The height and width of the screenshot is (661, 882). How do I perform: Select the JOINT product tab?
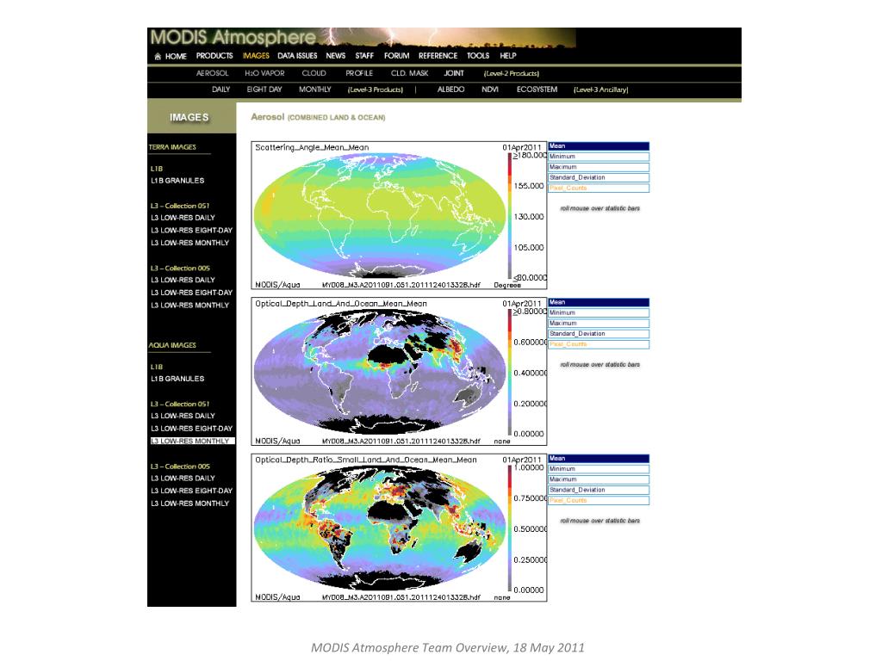pyautogui.click(x=454, y=73)
